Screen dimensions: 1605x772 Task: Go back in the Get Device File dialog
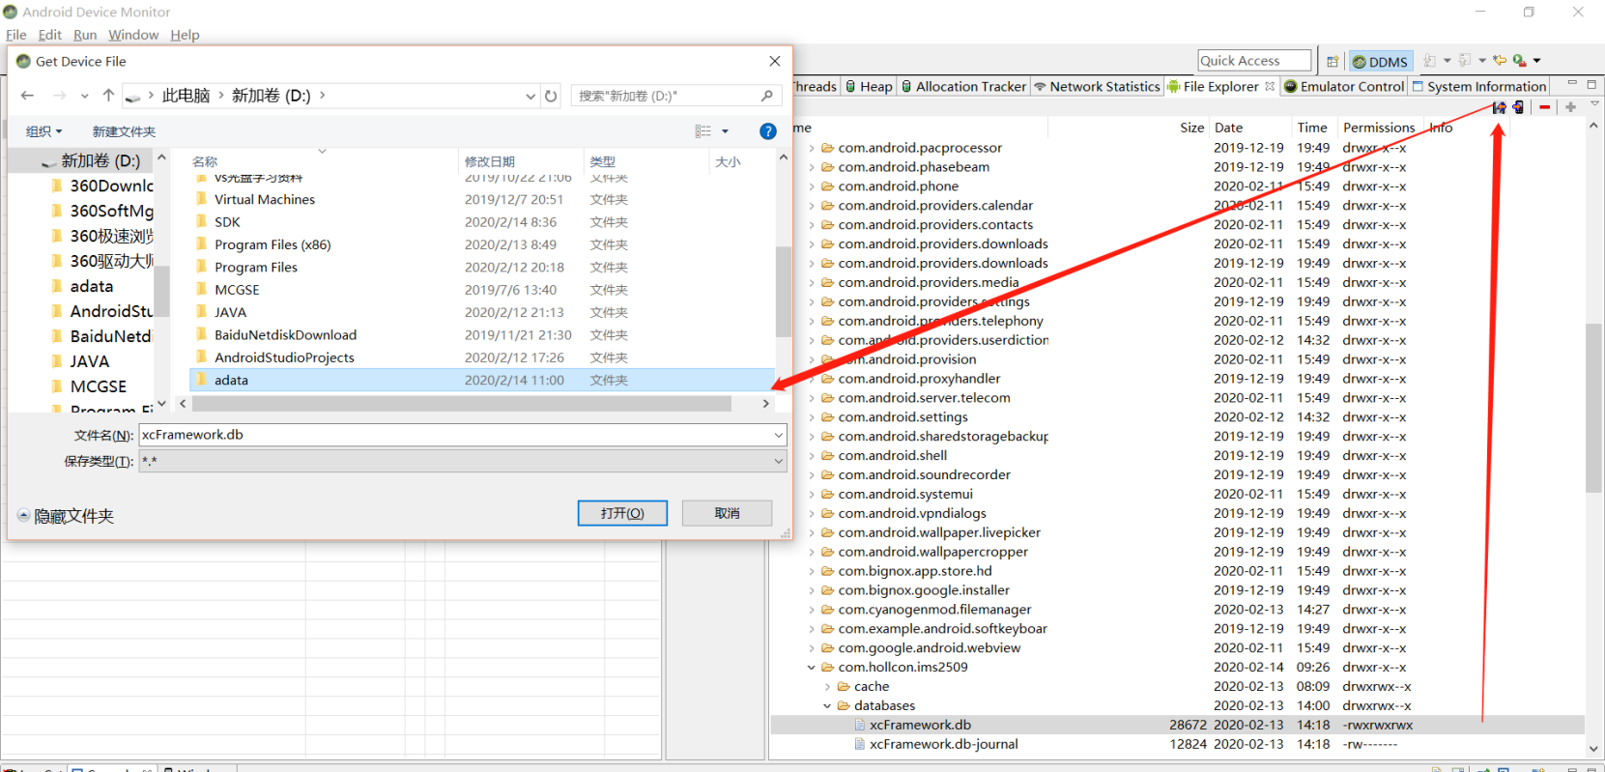pyautogui.click(x=27, y=96)
